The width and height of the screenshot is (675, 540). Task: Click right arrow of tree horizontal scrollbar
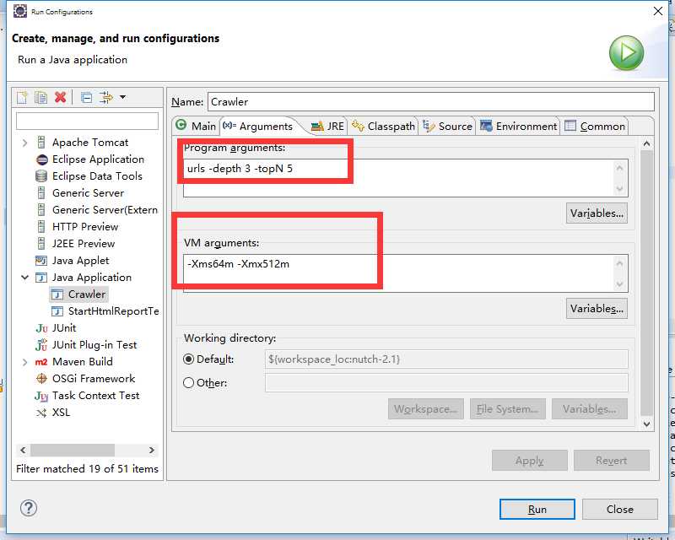[x=152, y=450]
